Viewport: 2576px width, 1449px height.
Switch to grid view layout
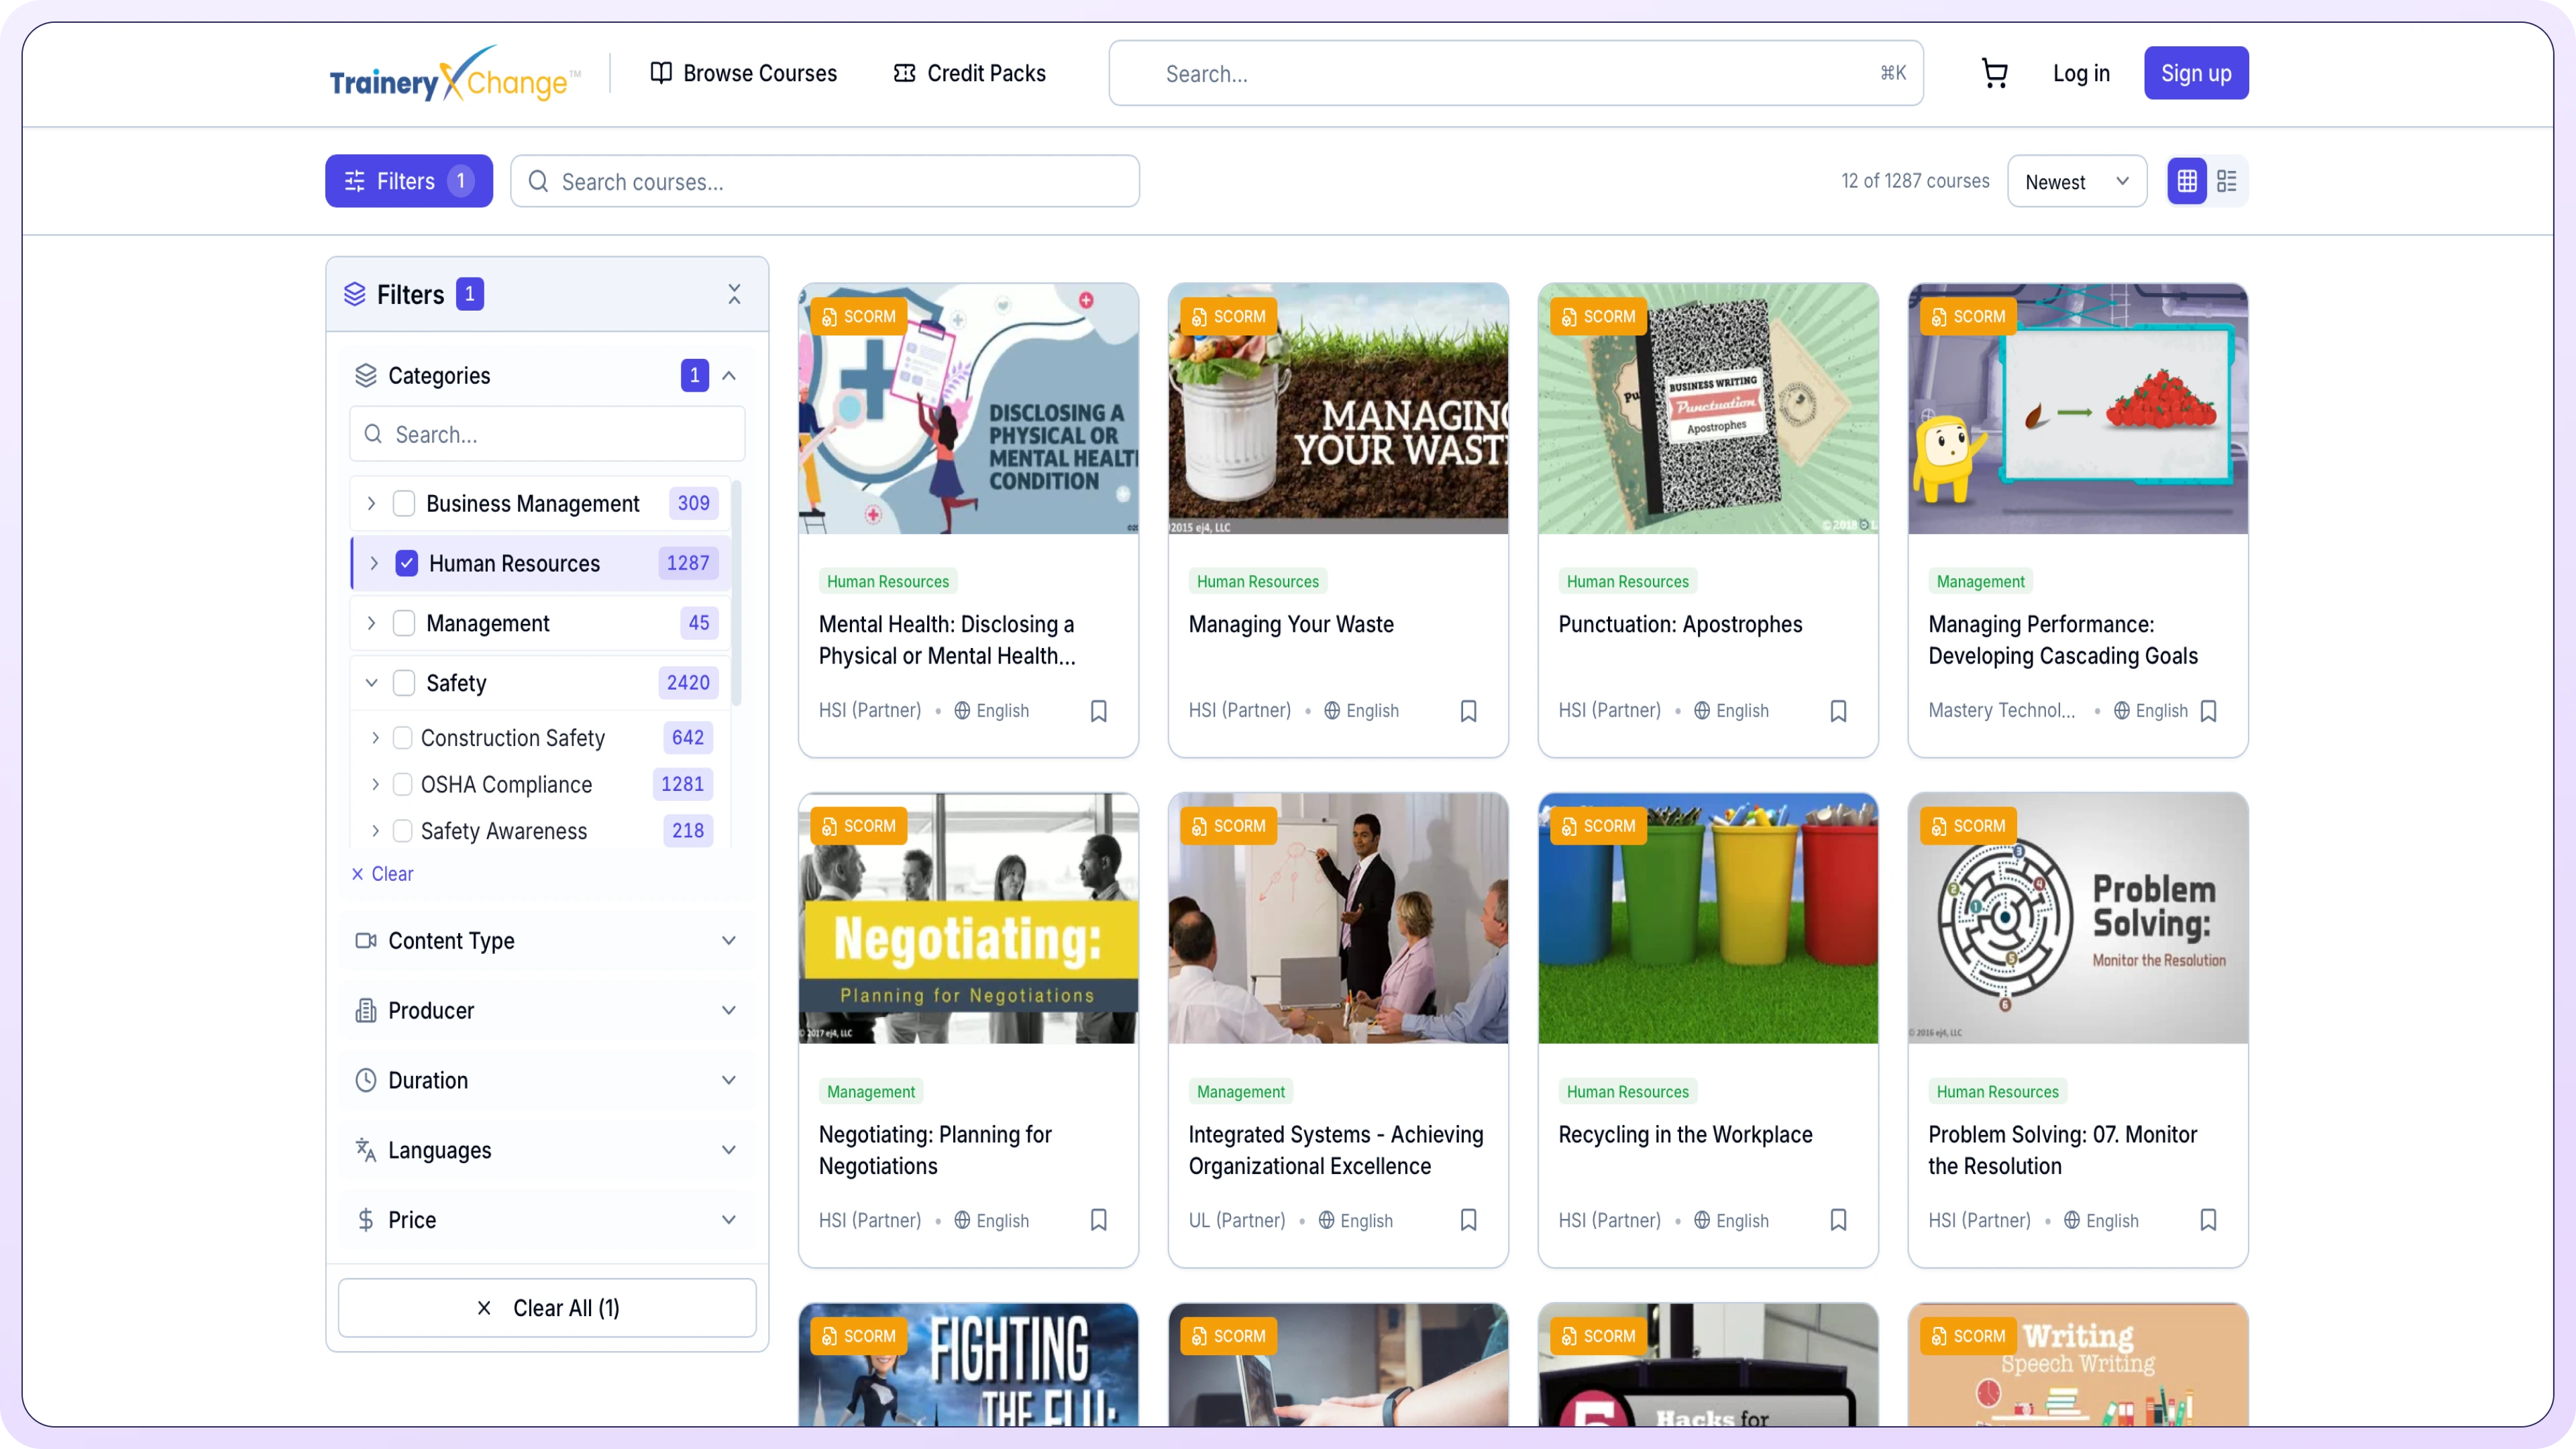(x=2187, y=181)
